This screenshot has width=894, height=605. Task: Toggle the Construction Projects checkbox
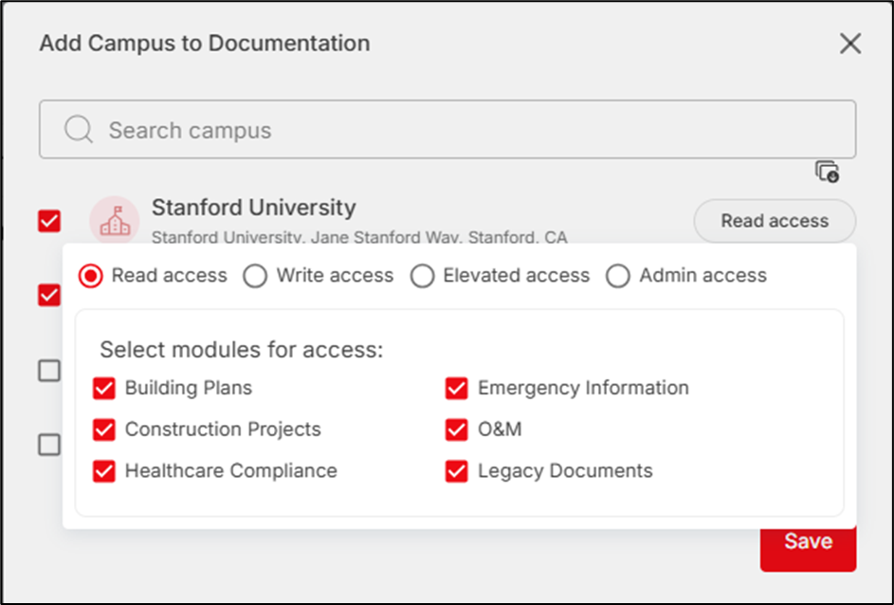[104, 430]
